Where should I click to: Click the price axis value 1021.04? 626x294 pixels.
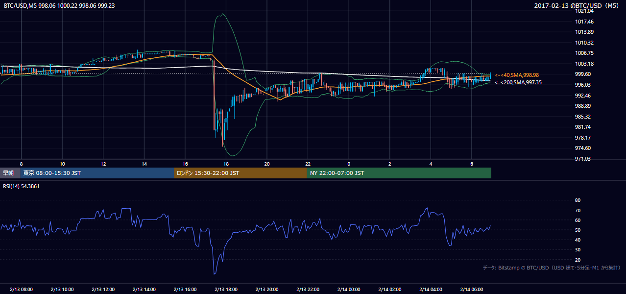584,11
